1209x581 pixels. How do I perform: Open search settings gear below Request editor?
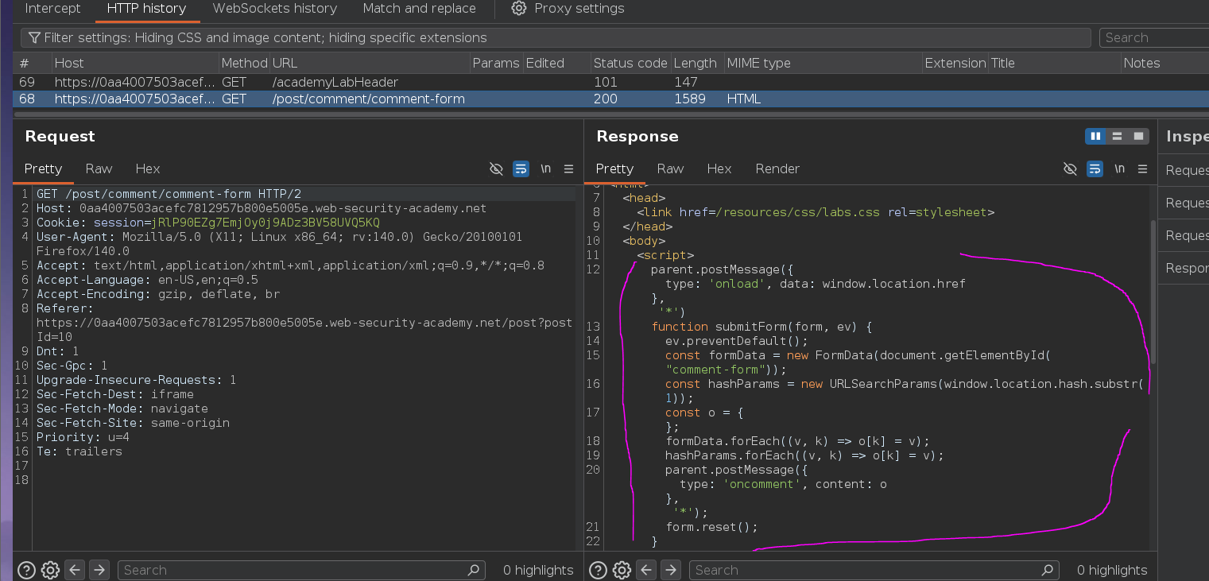[50, 570]
